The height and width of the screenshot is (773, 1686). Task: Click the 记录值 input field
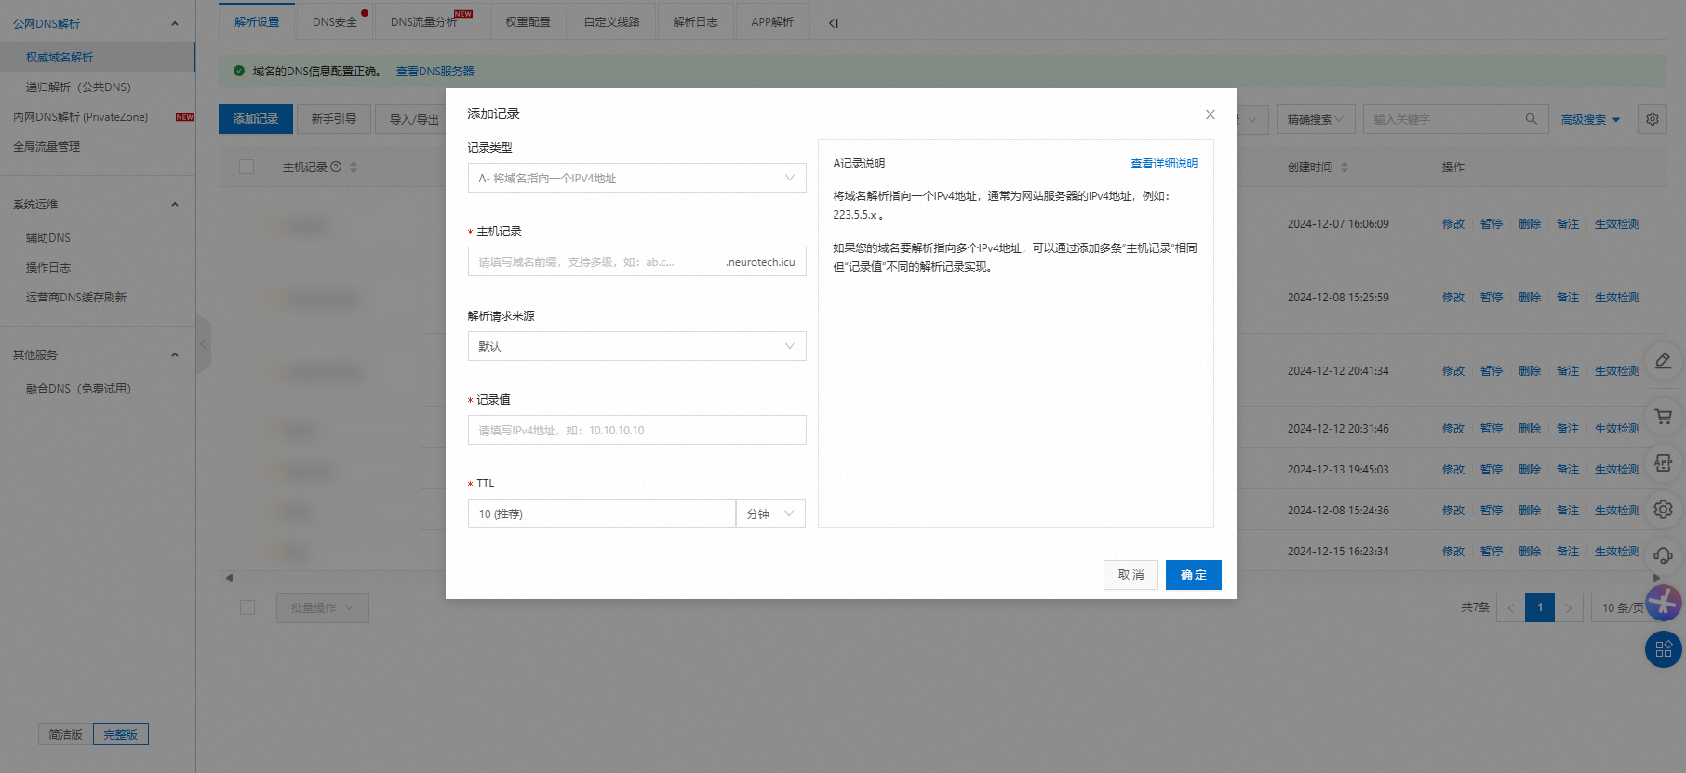(x=636, y=430)
